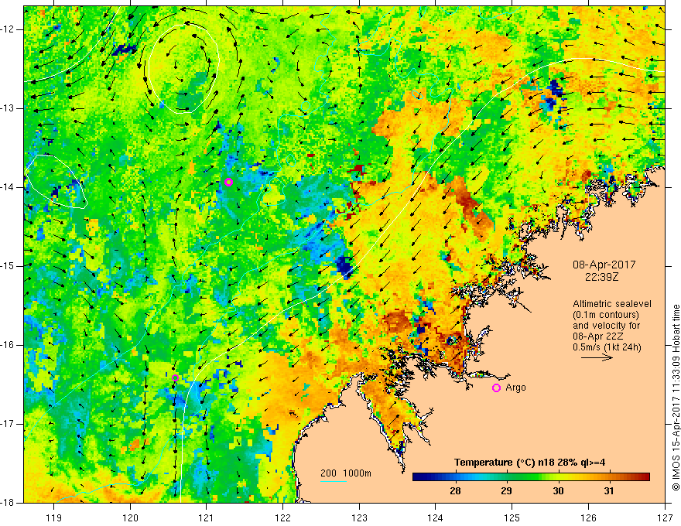Image resolution: width=681 pixels, height=526 pixels.
Task: Click the temperature color bar
Action: tap(531, 477)
